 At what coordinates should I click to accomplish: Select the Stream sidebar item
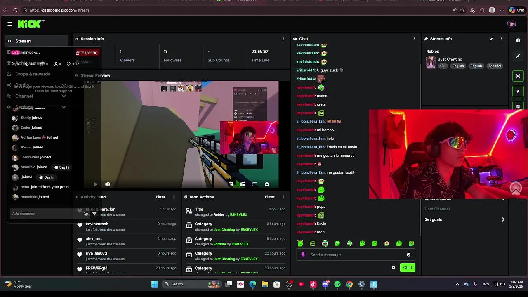pos(37,41)
